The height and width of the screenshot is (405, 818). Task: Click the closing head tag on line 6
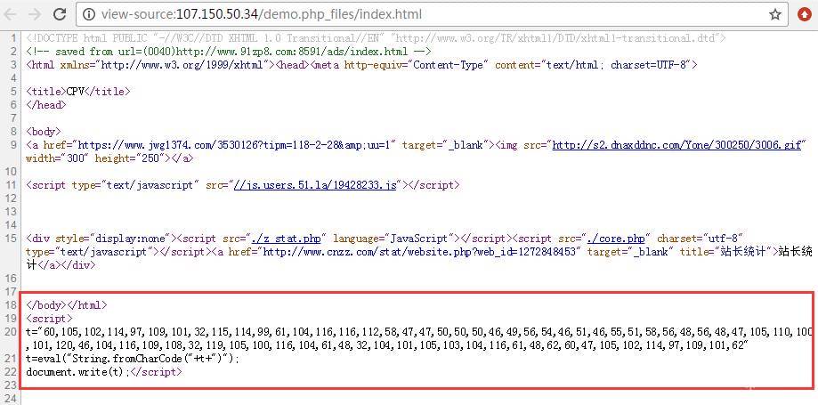point(46,105)
